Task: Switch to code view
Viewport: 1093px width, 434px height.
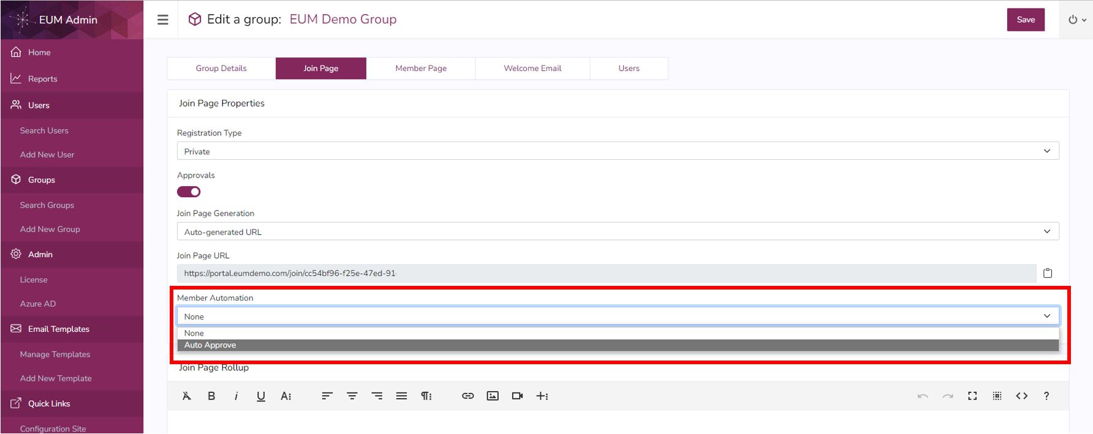Action: (x=1022, y=396)
